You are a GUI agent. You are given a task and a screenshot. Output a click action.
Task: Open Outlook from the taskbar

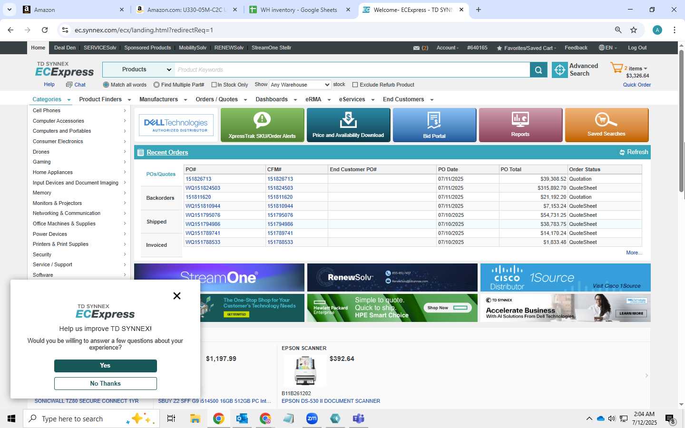coord(242,418)
